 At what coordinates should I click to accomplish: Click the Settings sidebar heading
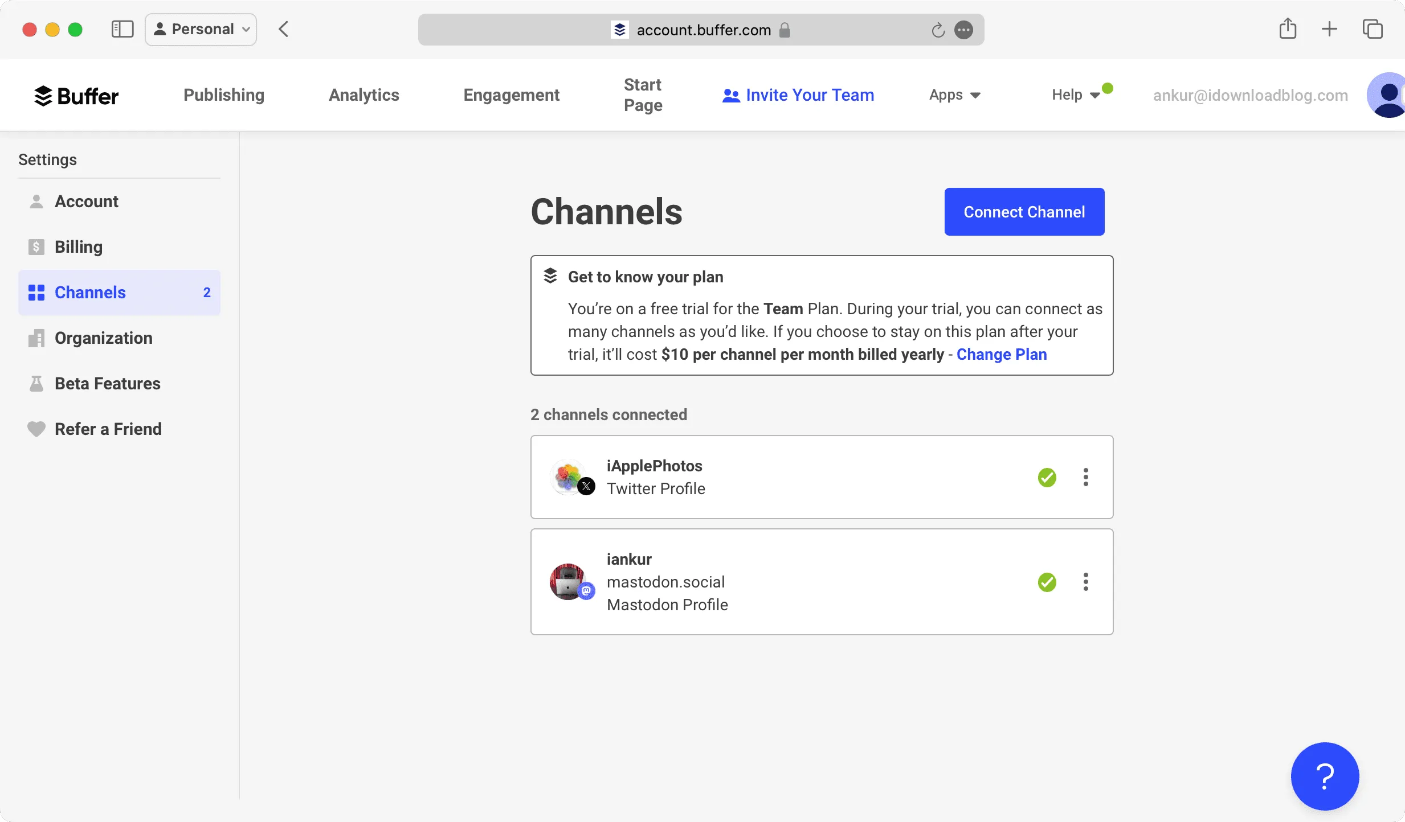(47, 159)
